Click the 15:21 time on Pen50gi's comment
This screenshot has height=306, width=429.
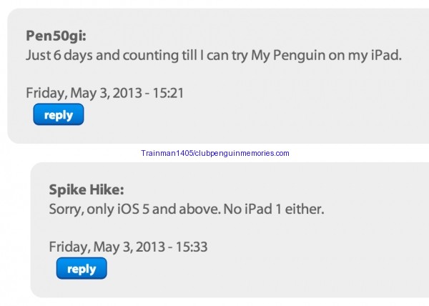(169, 92)
